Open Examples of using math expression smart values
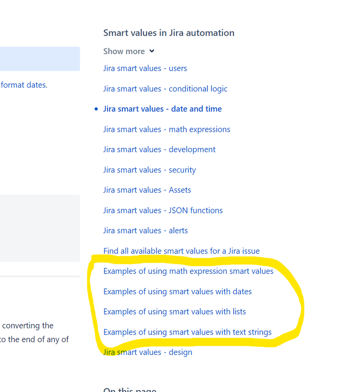Image resolution: width=348 pixels, height=392 pixels. (x=188, y=271)
